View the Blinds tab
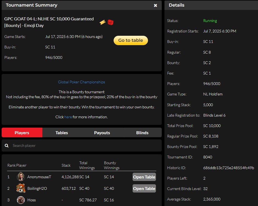258x206 pixels. click(142, 133)
